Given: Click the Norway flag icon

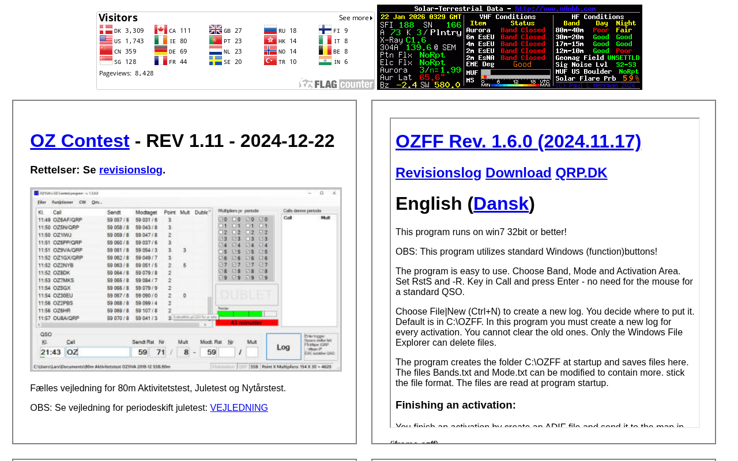Looking at the screenshot, I should (x=270, y=51).
